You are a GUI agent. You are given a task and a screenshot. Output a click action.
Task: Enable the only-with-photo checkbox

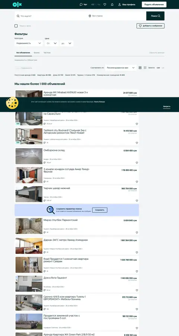pos(16,26)
